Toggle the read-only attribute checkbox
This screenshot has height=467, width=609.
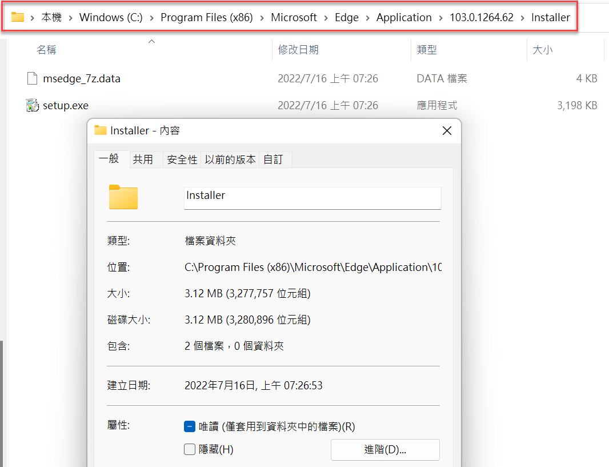click(x=190, y=426)
